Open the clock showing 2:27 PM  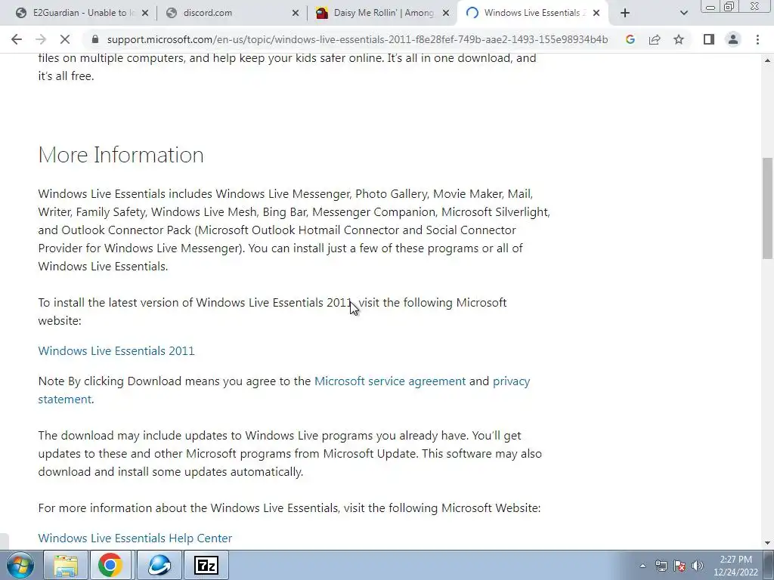(735, 566)
